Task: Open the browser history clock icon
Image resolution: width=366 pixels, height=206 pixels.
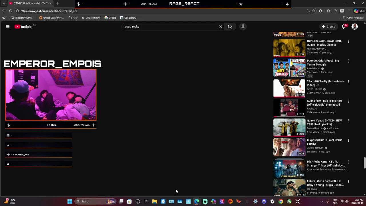Action: (x=335, y=11)
